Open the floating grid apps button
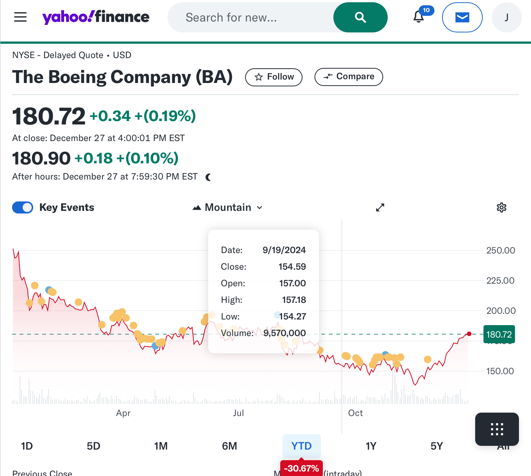The height and width of the screenshot is (476, 531). click(x=497, y=429)
